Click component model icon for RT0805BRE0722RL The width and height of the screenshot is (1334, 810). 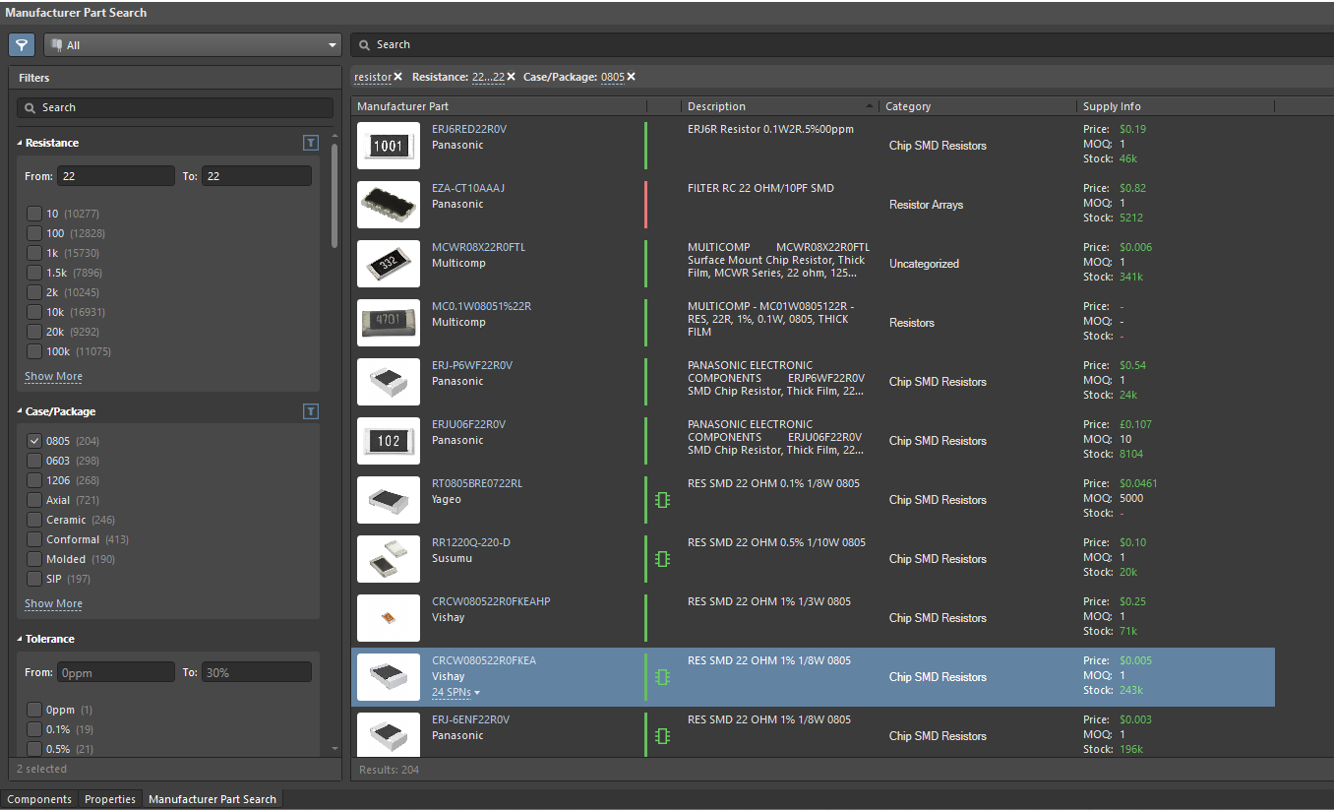point(662,500)
